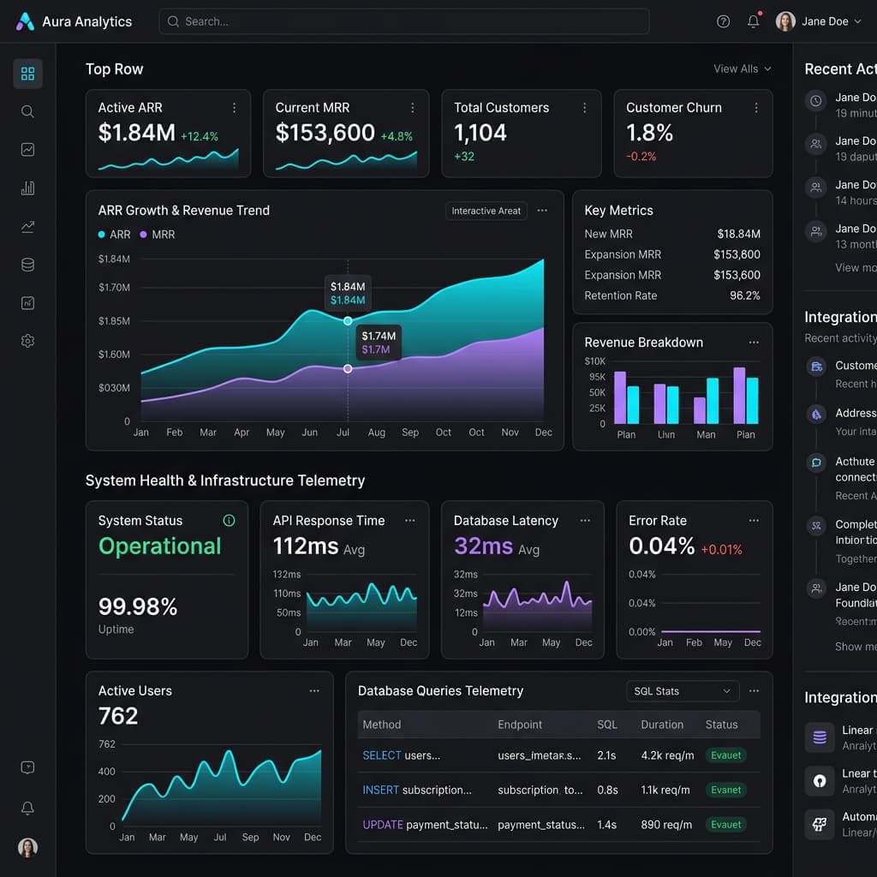The width and height of the screenshot is (877, 877).
Task: Click the Aura Analytics logo
Action: click(x=25, y=21)
